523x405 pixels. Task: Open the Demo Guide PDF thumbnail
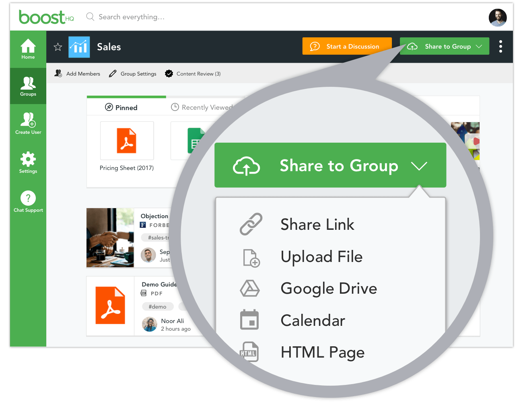click(110, 306)
